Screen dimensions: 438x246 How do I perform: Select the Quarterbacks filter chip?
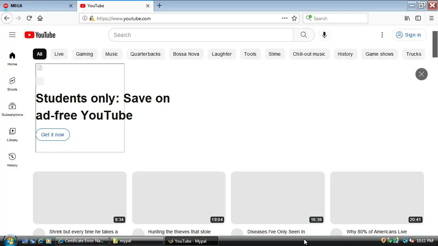145,54
